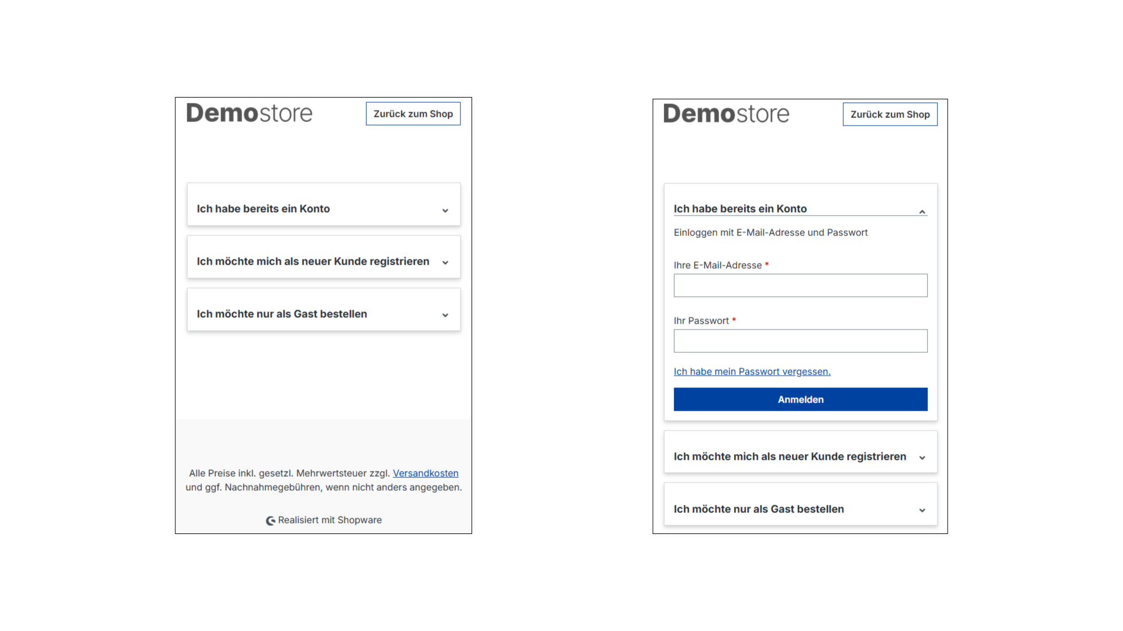Viewport: 1123px width, 631px height.
Task: Expand 'Ich möchte mich als neuer Kunde registrieren'
Action: click(x=313, y=261)
